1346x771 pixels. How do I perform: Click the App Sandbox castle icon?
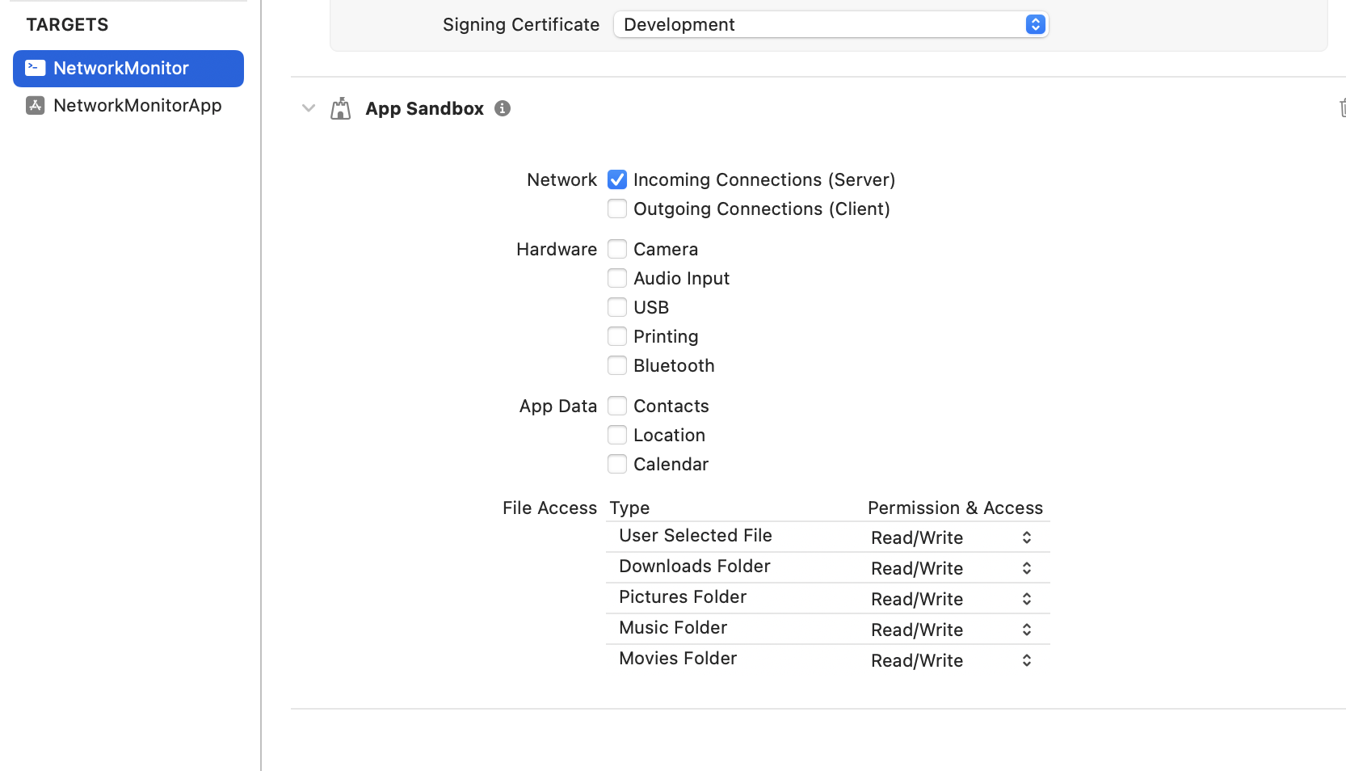341,108
